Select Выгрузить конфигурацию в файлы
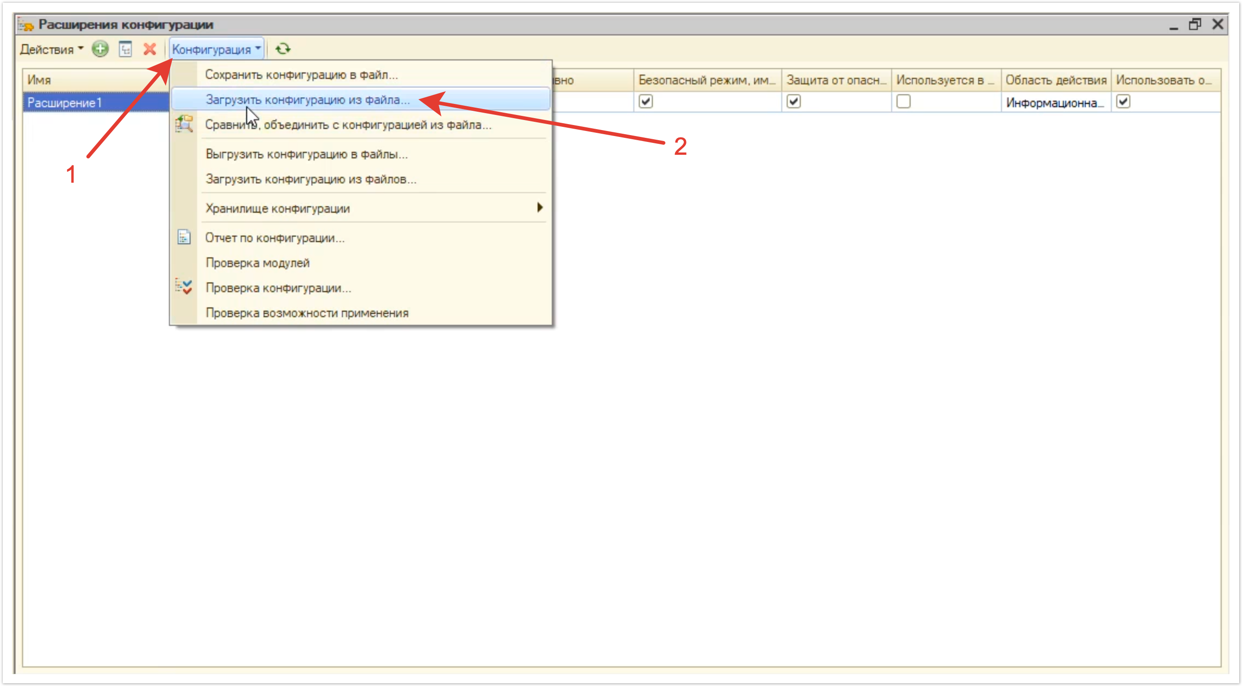This screenshot has width=1242, height=686. click(307, 154)
